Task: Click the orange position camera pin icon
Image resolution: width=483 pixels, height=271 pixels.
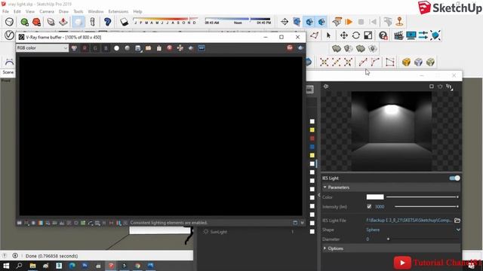Action: [x=399, y=22]
